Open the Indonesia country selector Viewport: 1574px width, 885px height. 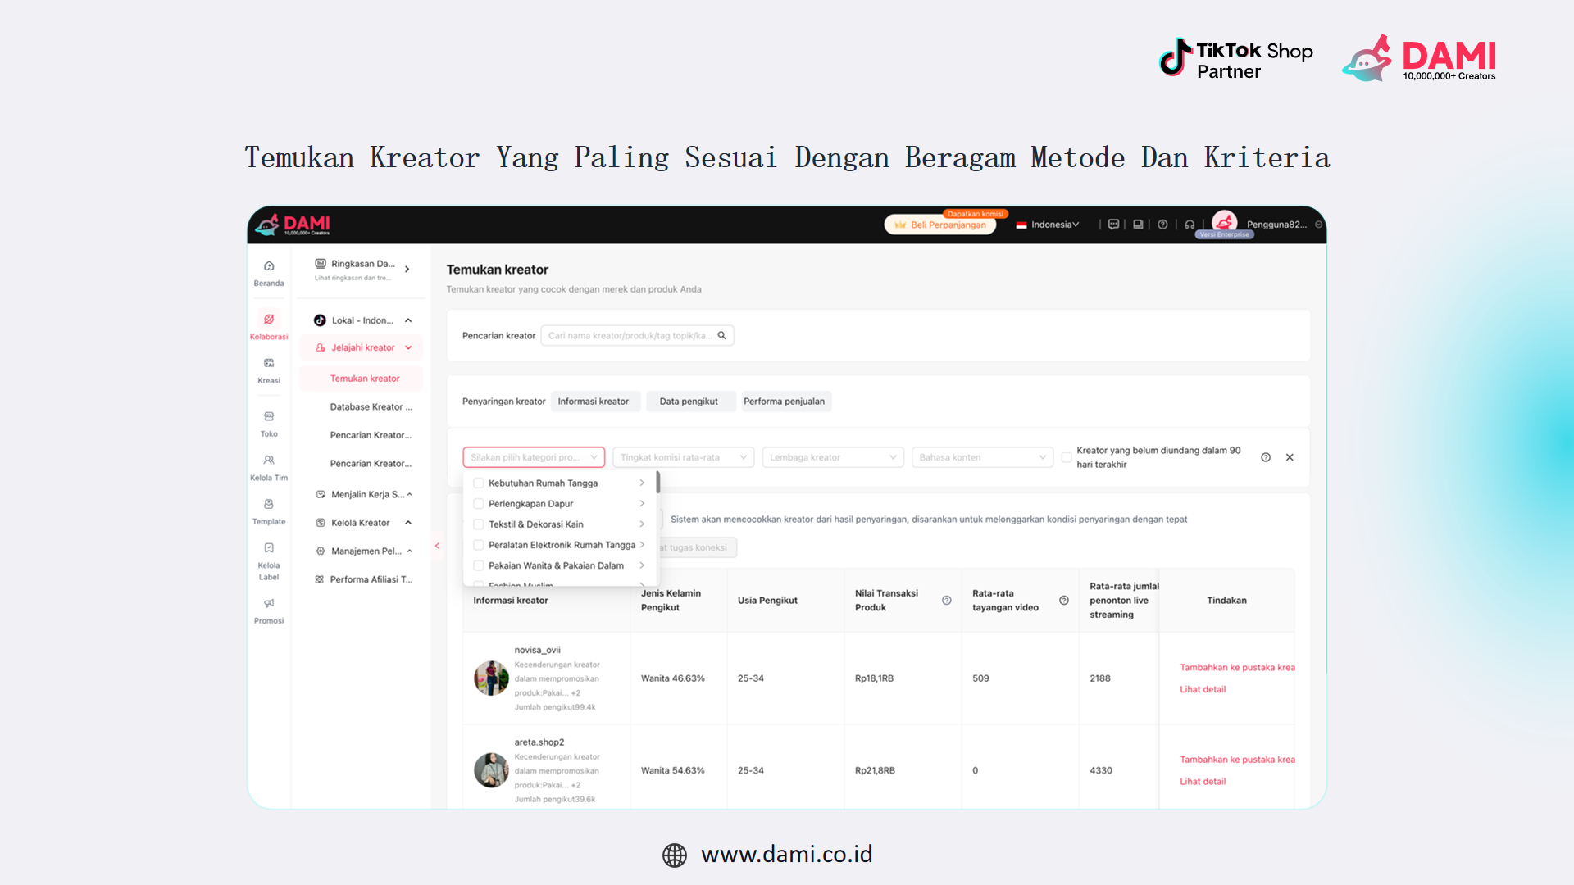[x=1048, y=225]
